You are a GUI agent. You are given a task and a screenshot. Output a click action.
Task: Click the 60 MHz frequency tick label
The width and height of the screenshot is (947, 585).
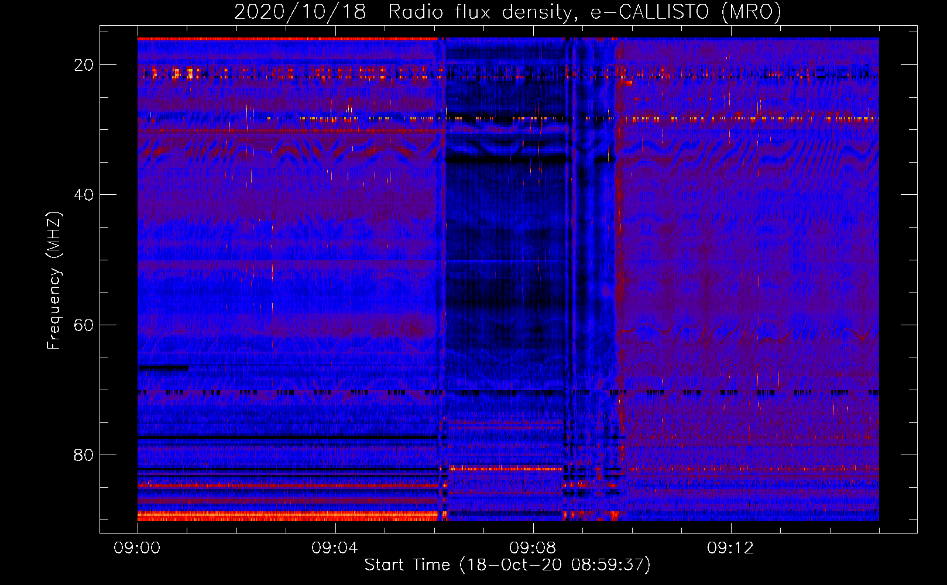(x=84, y=325)
